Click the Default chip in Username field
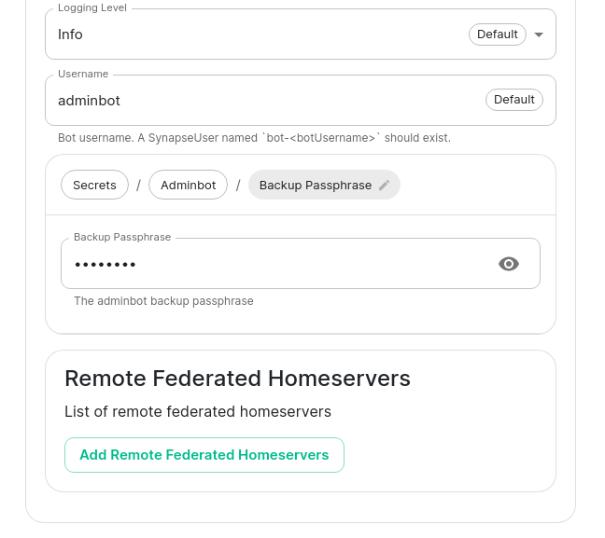Viewport: 605px width, 538px height. coord(514,100)
